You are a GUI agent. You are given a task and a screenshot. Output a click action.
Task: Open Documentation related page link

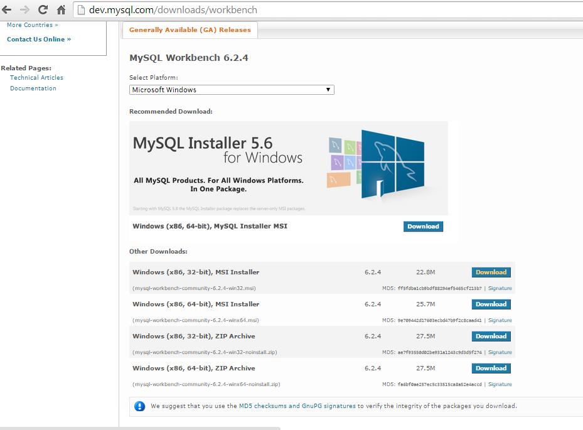tap(33, 88)
